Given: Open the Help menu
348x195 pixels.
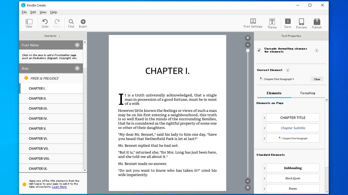Looking at the screenshot, I should 54,12.
